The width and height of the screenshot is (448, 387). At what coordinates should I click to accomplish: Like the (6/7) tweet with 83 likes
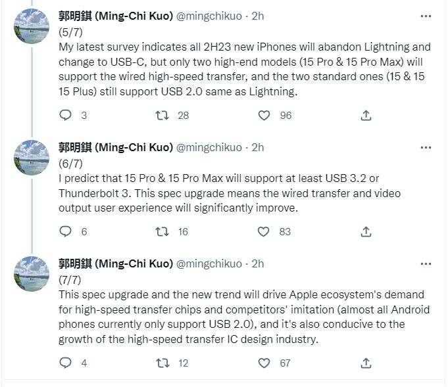[x=264, y=231]
